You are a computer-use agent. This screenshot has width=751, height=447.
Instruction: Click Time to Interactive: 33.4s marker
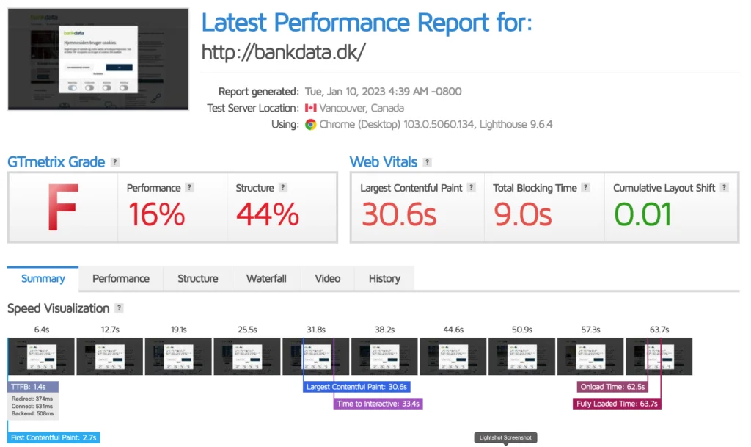point(378,404)
